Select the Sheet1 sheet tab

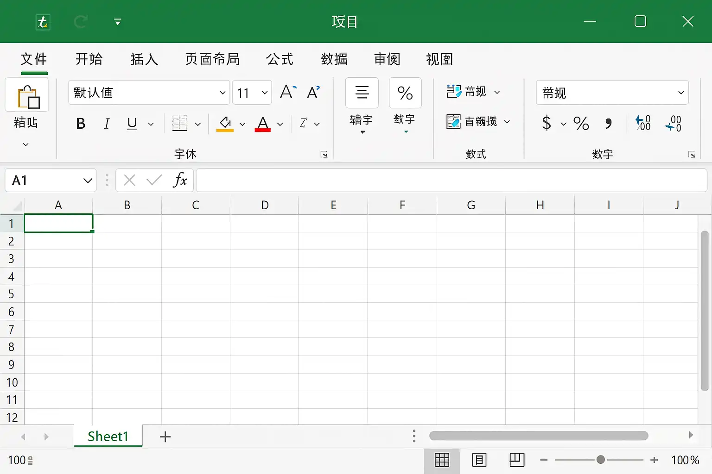point(108,436)
